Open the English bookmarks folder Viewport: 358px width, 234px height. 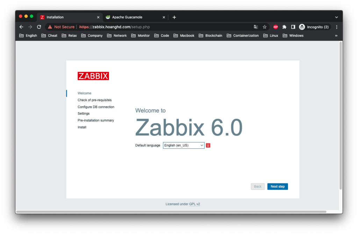coord(28,36)
